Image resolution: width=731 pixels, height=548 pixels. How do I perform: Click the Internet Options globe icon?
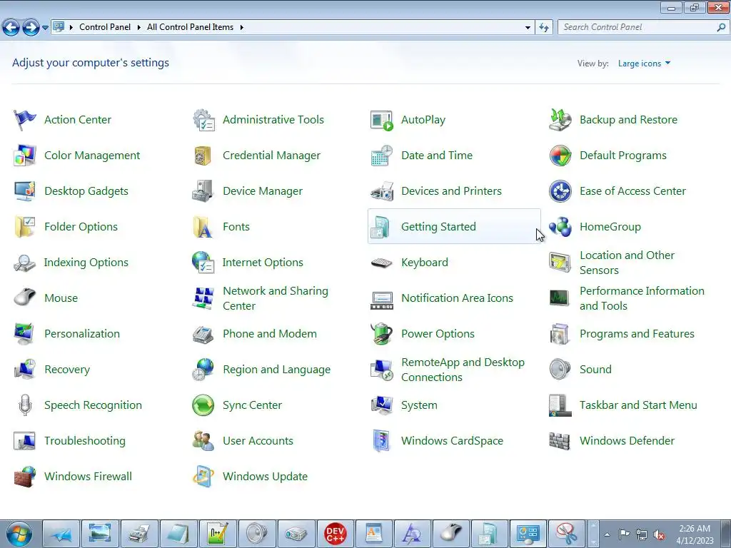coord(203,263)
